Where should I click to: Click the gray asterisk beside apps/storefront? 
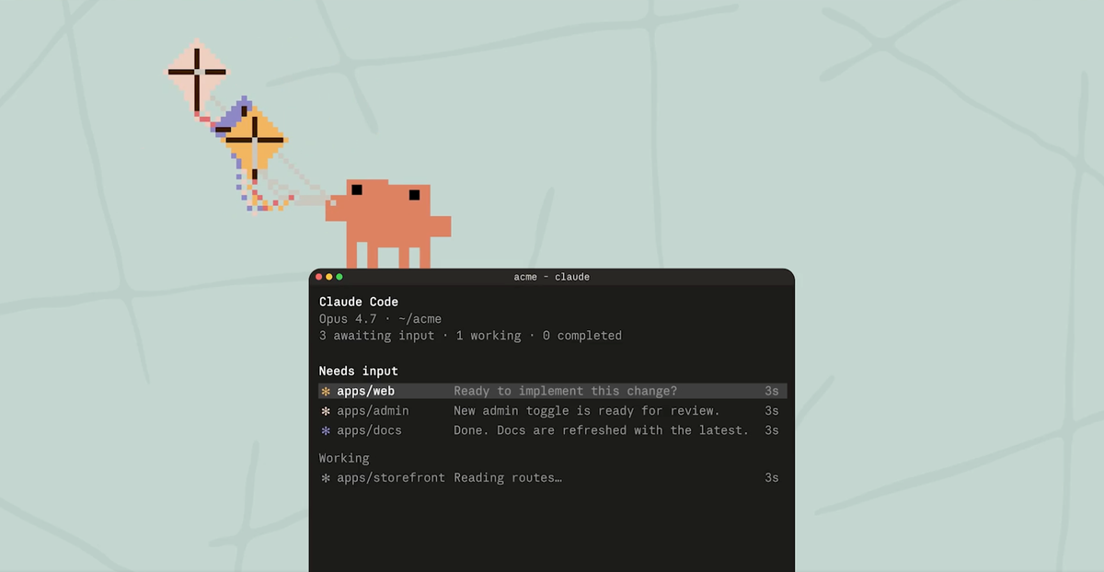pyautogui.click(x=326, y=478)
